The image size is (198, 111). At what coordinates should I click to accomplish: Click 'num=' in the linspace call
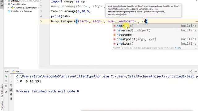(111, 21)
